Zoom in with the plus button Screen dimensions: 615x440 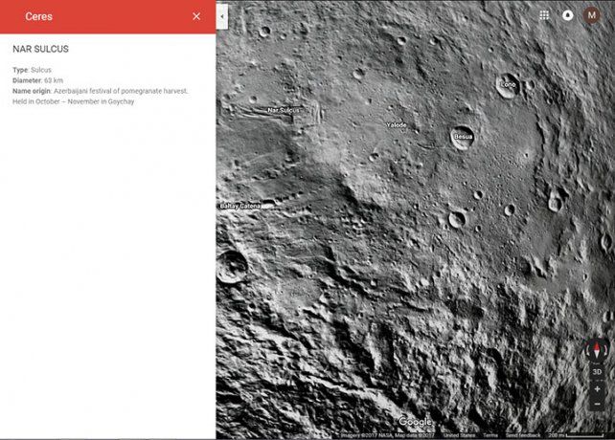(x=597, y=389)
